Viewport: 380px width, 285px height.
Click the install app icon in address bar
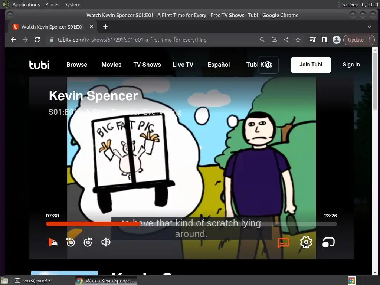tap(274, 40)
